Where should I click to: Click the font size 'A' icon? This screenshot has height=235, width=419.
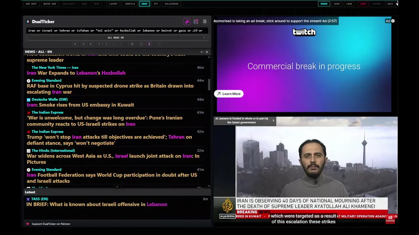(75, 44)
